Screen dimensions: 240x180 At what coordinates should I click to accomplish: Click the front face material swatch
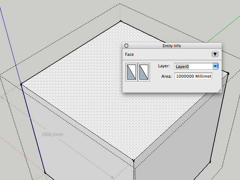pyautogui.click(x=132, y=72)
